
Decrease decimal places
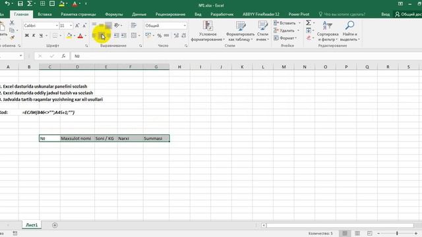click(183, 36)
